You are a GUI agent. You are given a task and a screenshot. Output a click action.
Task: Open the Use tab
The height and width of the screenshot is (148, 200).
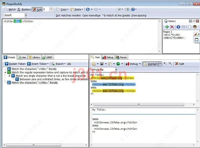22,57
